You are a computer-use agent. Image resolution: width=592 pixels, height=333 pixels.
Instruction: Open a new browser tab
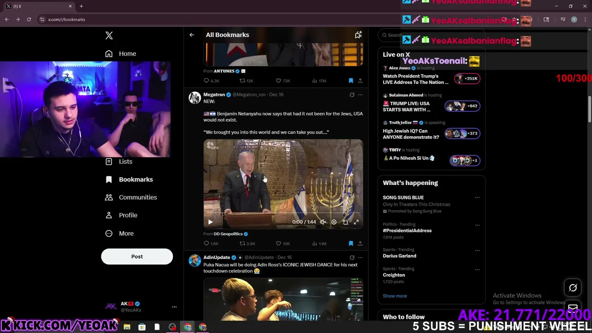pyautogui.click(x=81, y=6)
